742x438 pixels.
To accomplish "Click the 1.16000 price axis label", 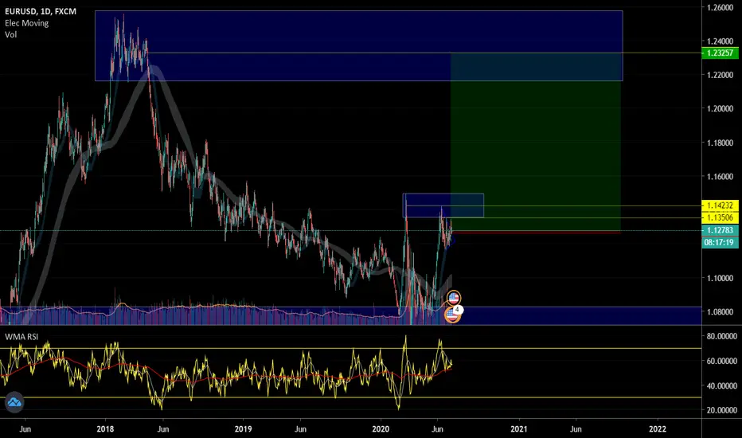I will 720,177.
